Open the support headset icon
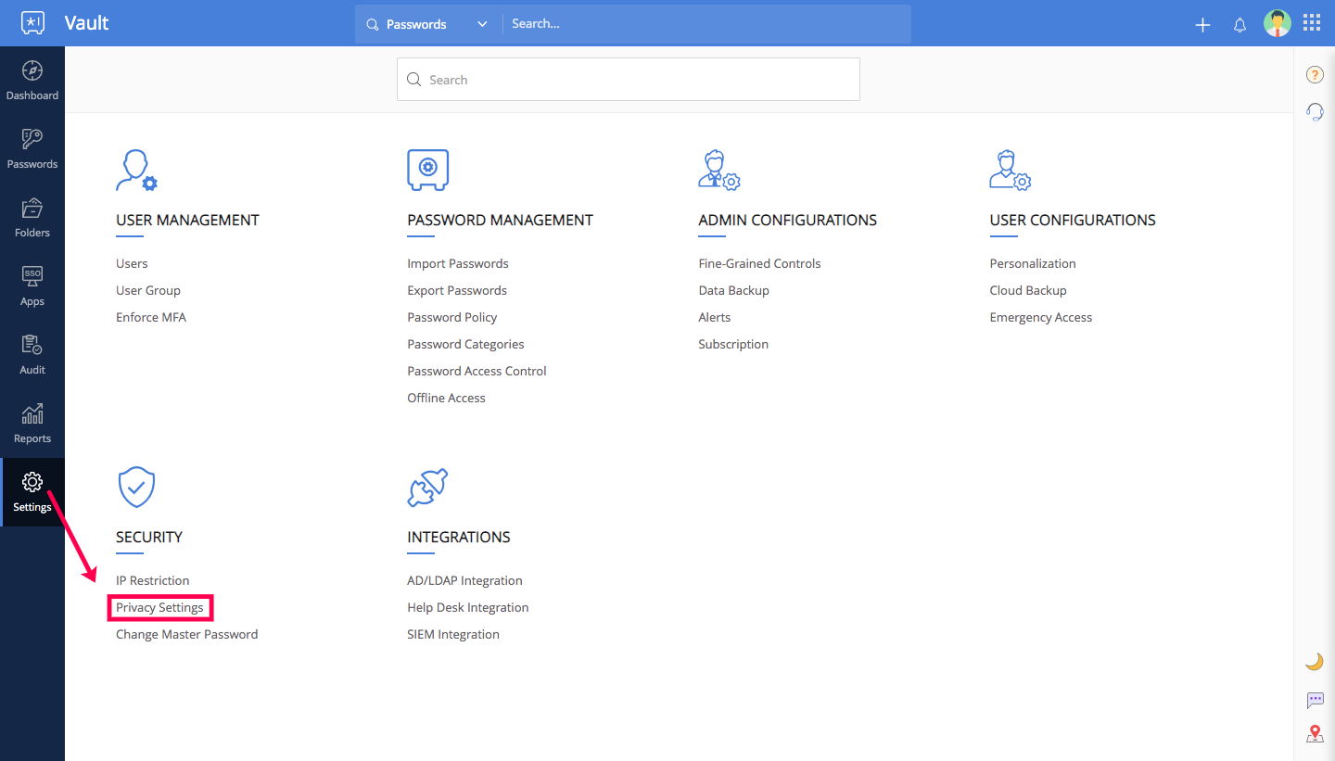The image size is (1335, 761). coord(1315,112)
